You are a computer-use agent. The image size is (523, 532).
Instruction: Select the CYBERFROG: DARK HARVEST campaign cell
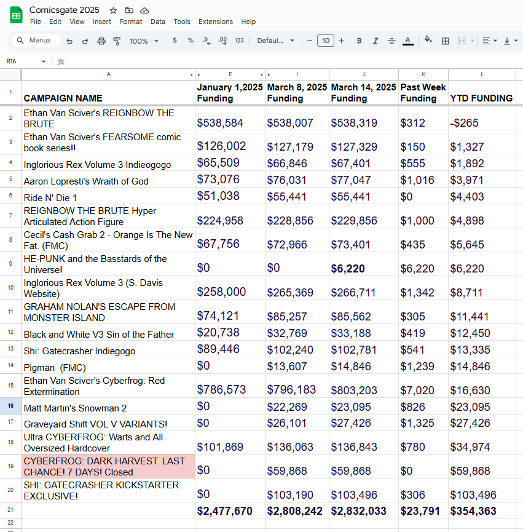tap(108, 466)
